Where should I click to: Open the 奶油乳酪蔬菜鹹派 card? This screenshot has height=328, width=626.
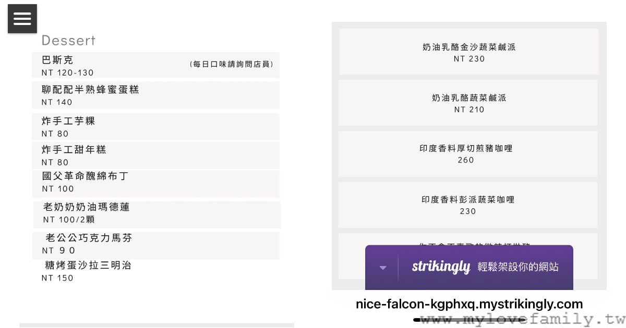point(468,103)
